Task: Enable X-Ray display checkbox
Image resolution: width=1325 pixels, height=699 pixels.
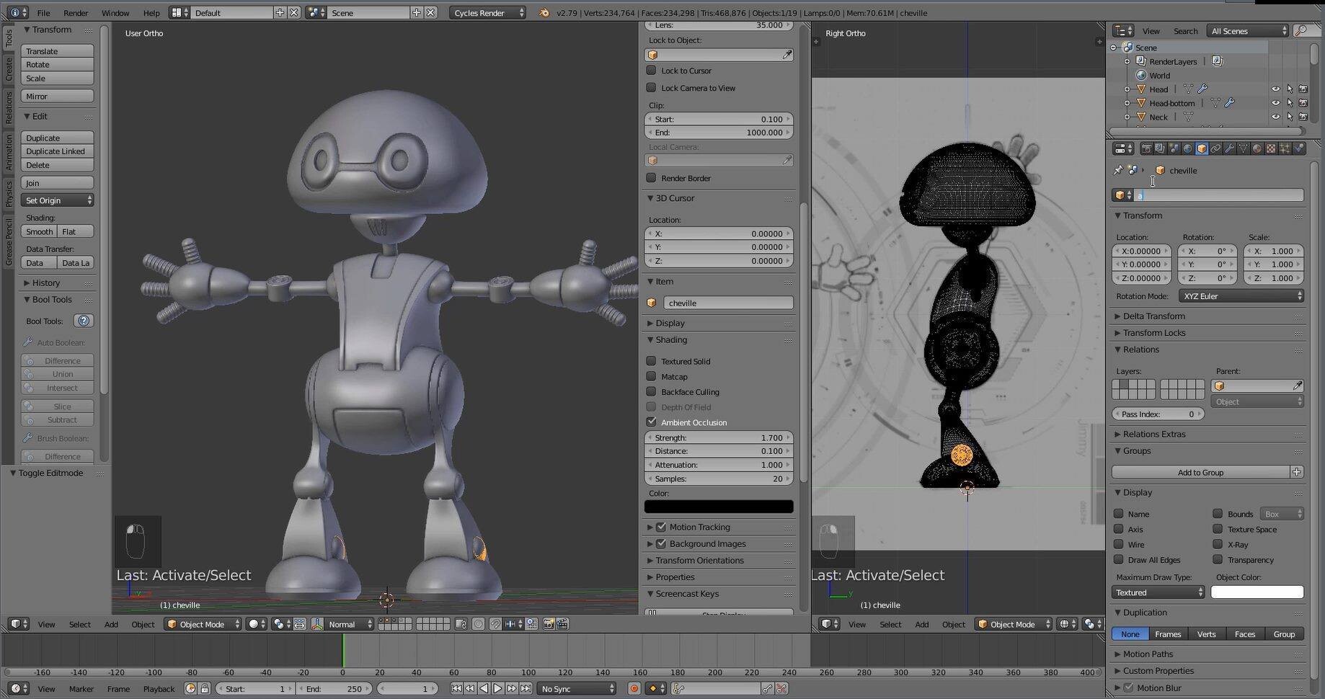Action: point(1218,544)
